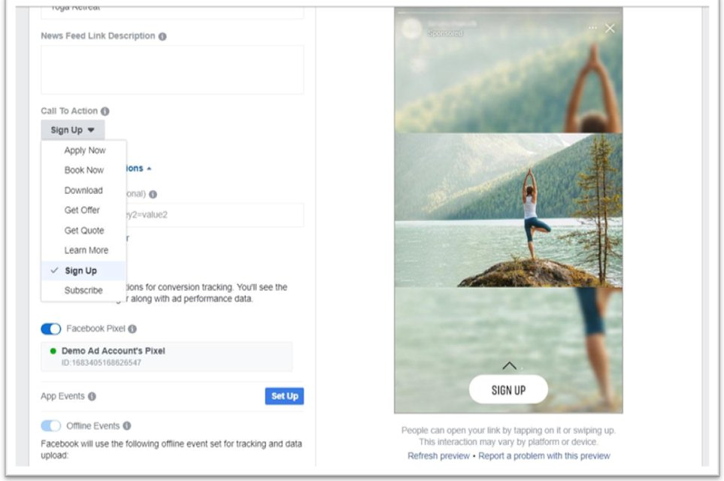Image resolution: width=724 pixels, height=481 pixels.
Task: Click info icon next to App Events
Action: (x=92, y=397)
